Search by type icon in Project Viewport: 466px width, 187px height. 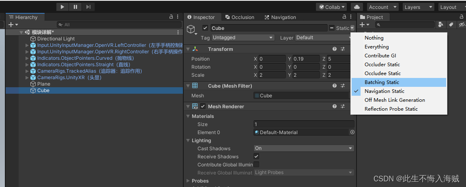(x=440, y=25)
